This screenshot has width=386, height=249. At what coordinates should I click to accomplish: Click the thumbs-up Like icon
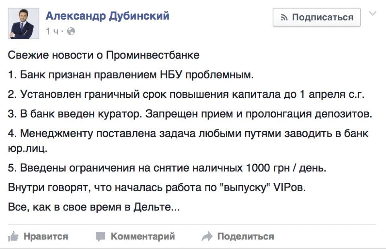point(13,237)
